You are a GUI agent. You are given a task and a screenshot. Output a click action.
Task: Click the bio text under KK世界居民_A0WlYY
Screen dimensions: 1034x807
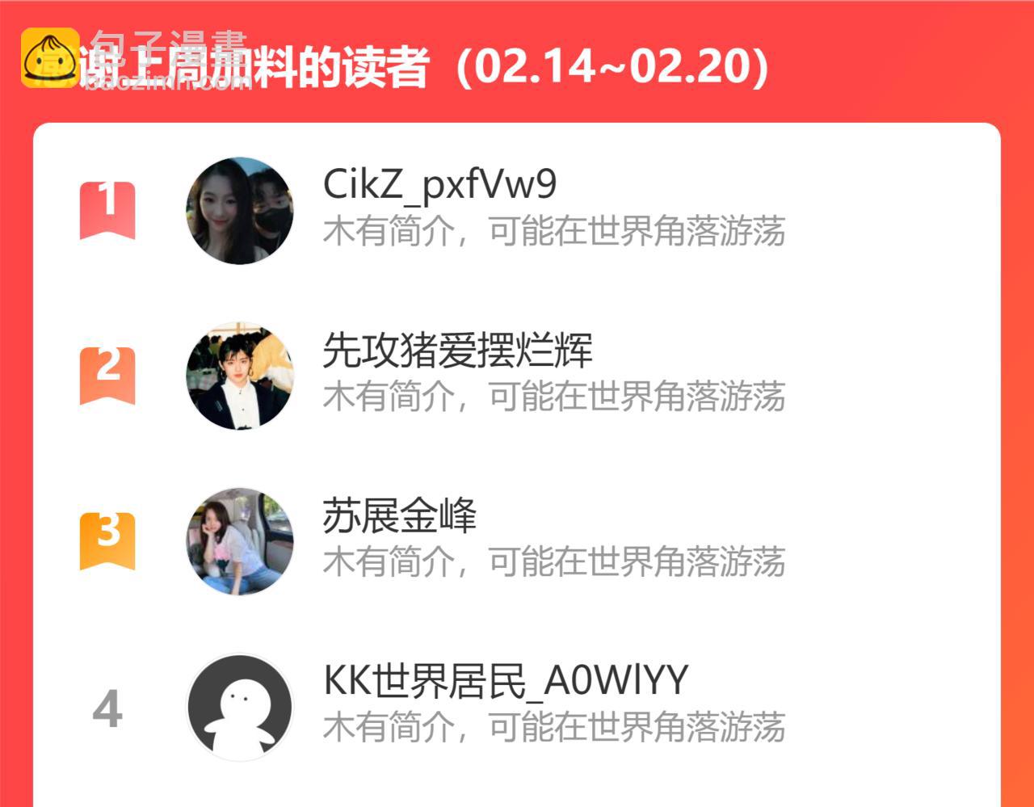coord(554,727)
